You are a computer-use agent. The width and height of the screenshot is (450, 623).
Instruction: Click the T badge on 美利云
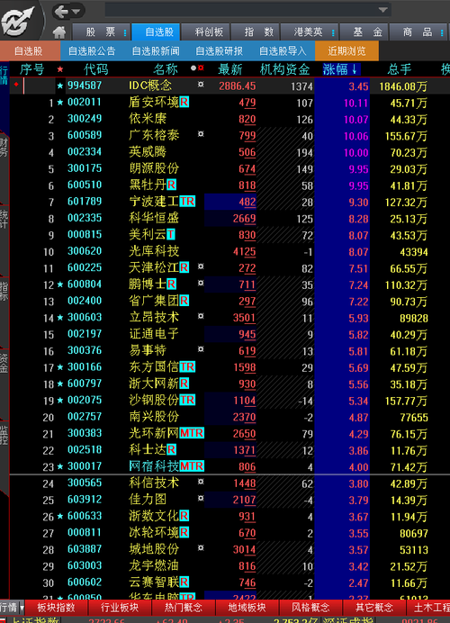coord(171,234)
